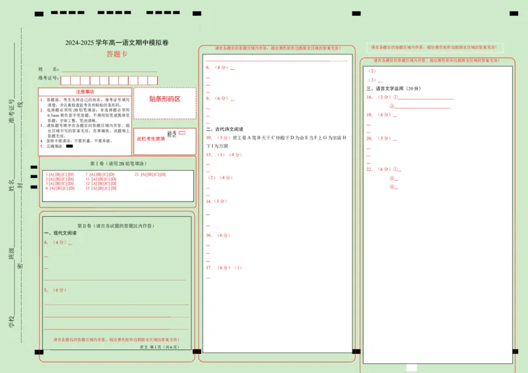The height and width of the screenshot is (373, 528).
Task: Tick the 缺考 absent mark box
Action: [182, 133]
